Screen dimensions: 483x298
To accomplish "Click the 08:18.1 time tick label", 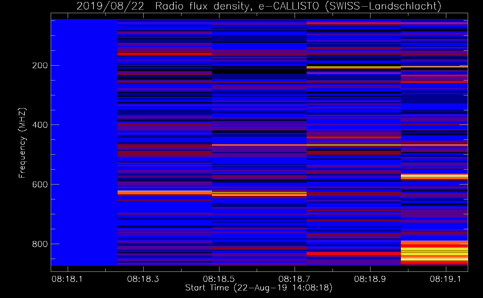I will click(67, 279).
